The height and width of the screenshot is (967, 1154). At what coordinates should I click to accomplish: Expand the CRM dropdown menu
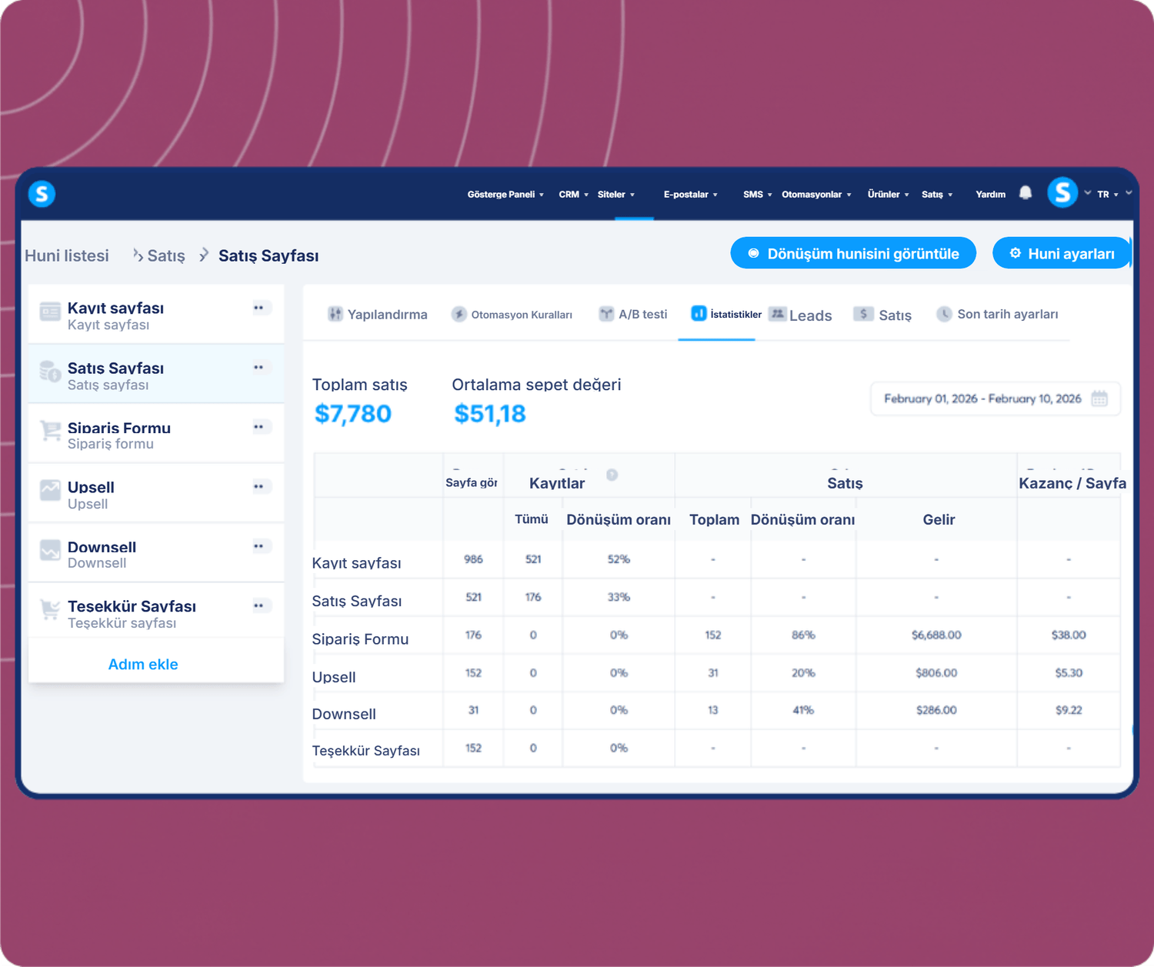pyautogui.click(x=574, y=195)
